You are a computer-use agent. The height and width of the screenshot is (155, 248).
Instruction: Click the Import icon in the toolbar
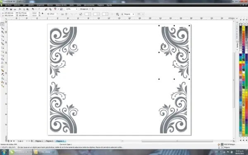point(46,9)
